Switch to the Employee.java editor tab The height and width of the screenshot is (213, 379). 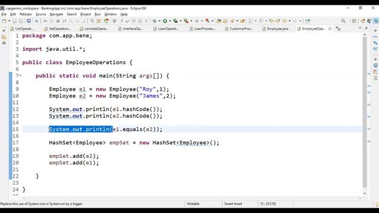click(x=275, y=29)
